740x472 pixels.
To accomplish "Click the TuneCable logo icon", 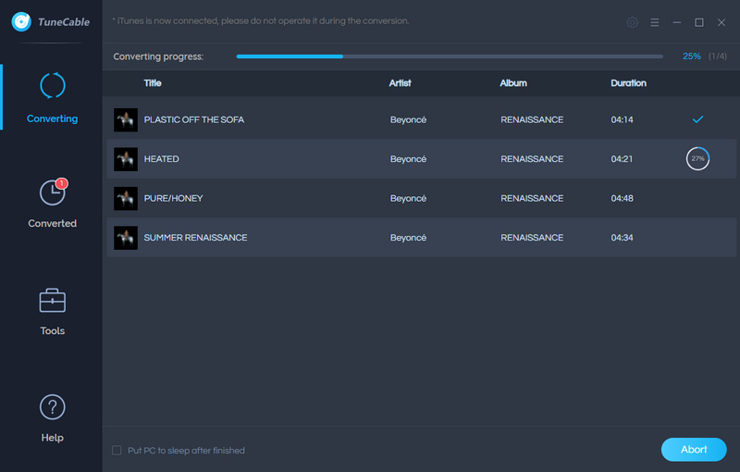I will (21, 21).
